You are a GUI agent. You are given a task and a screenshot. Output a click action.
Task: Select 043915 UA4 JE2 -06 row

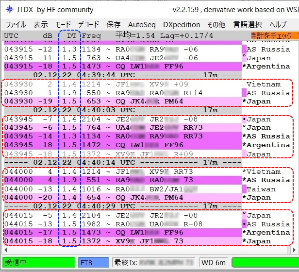coord(123,58)
